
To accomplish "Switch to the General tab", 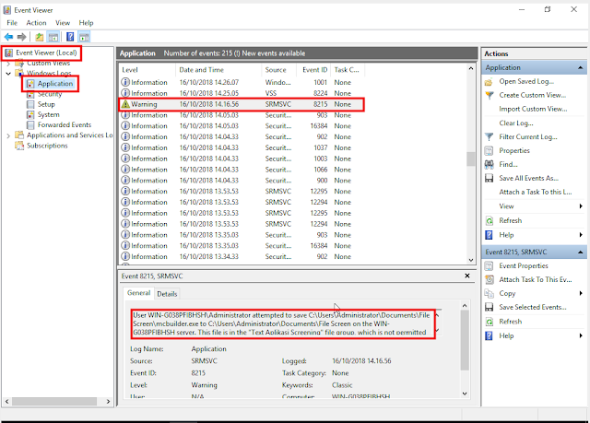I will 138,293.
